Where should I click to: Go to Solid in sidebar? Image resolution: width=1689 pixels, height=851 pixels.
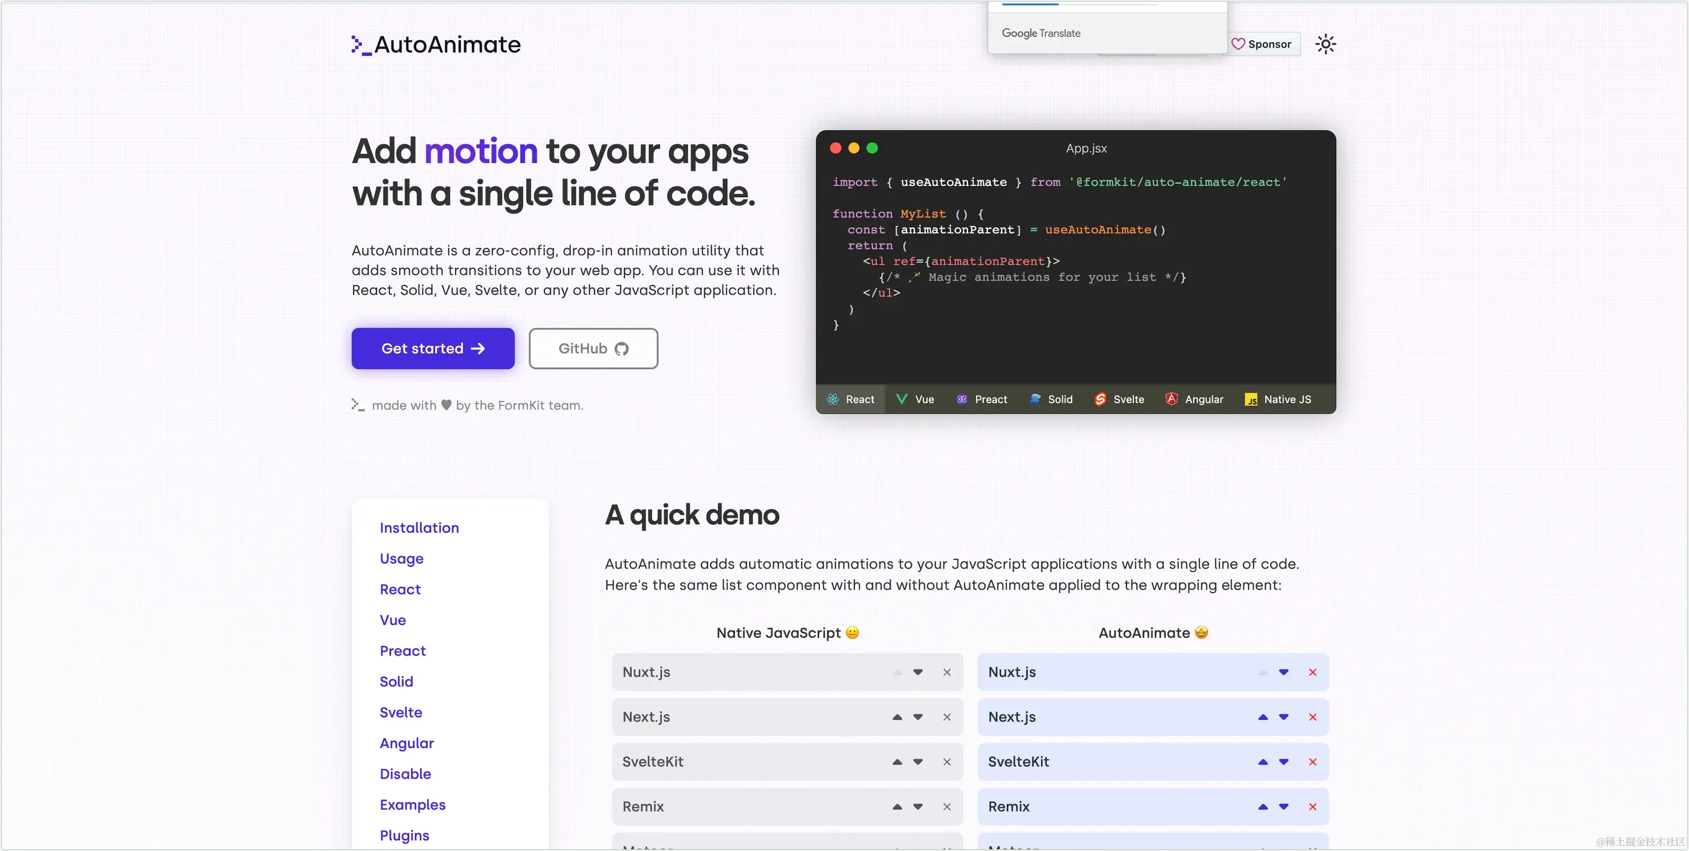coord(396,682)
